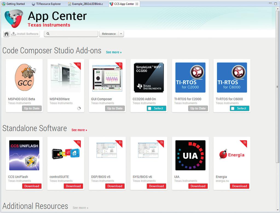Open the Energia rocket logo
Image resolution: width=280 pixels, height=213 pixels.
click(x=232, y=154)
